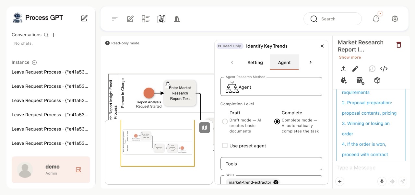Toggle the sidebar with the lines icon

pyautogui.click(x=114, y=19)
